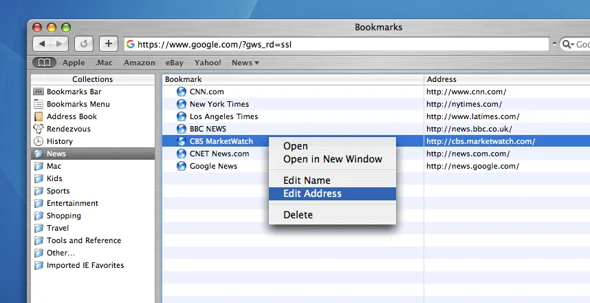Select the Google News bookmark name
590x303 pixels.
213,166
